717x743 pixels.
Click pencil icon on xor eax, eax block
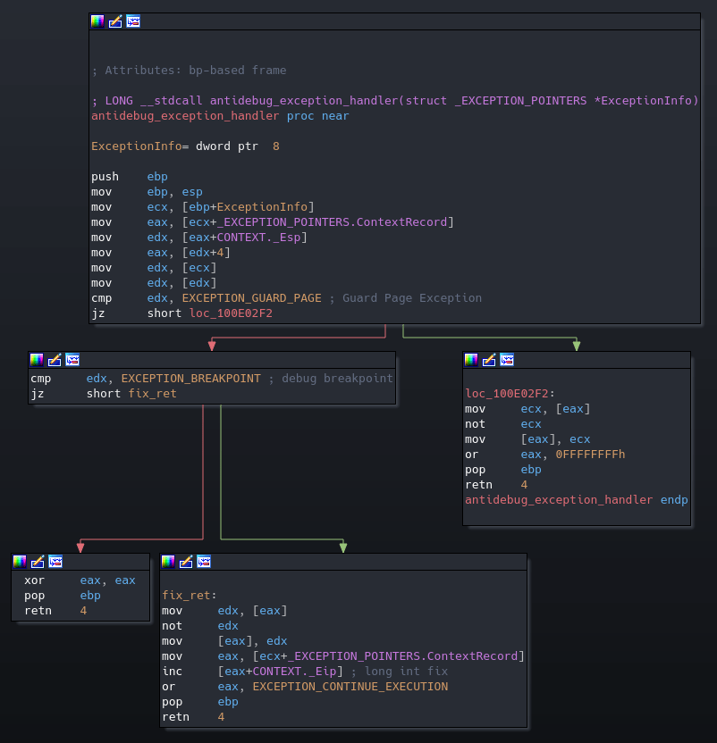[x=38, y=562]
